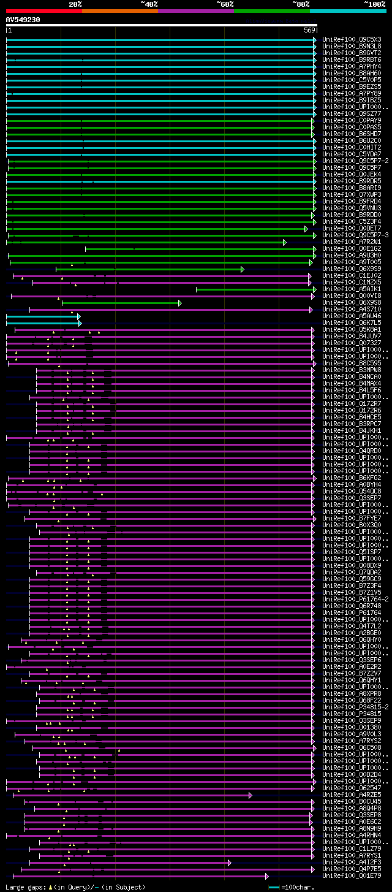Select the UniRef100_Q5ISP7 label
Image resolution: width=392 pixels, height=892 pixels.
(352, 552)
